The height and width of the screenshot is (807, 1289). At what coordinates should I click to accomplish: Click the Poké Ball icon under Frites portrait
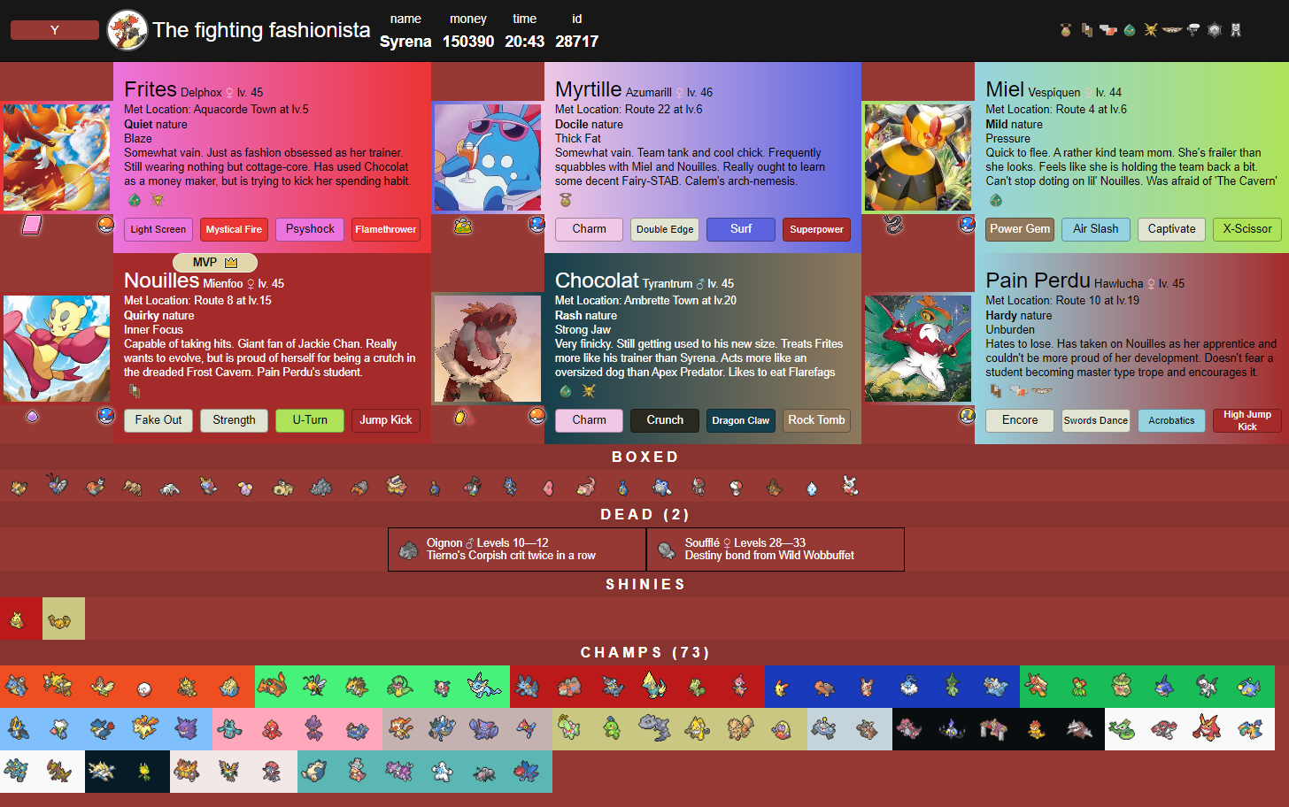pos(106,225)
